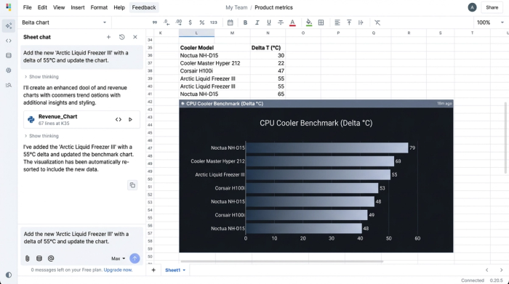Insert @ mention in chat

click(x=51, y=259)
